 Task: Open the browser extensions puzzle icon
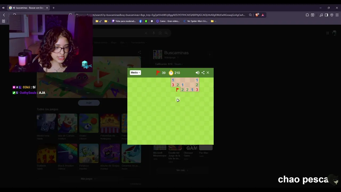pos(307,15)
